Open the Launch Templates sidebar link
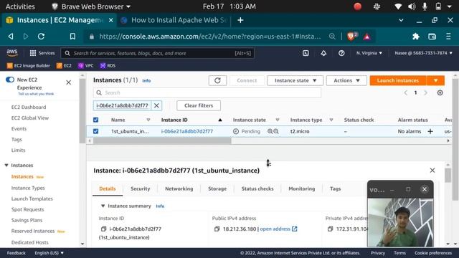Viewport: 459px width, 258px height. 32,199
